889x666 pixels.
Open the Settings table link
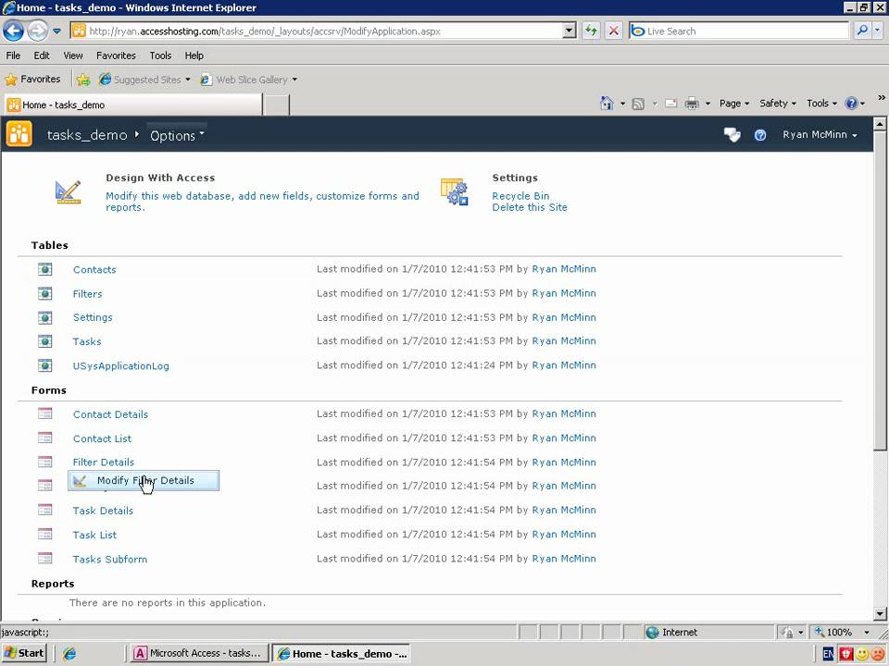pos(93,317)
